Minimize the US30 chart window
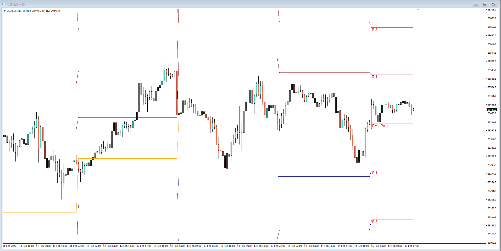The height and width of the screenshot is (251, 501). (476, 4)
